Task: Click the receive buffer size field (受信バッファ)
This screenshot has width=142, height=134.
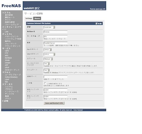Action: pyautogui.click(x=55, y=97)
